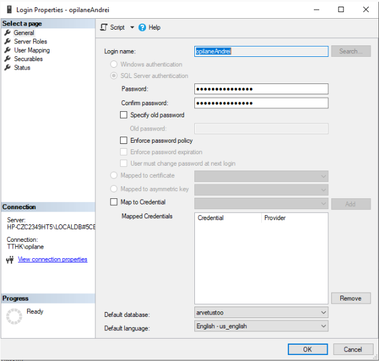Viewport: 379px width, 361px height.
Task: Enable the Specify old password checkbox
Action: (x=124, y=115)
